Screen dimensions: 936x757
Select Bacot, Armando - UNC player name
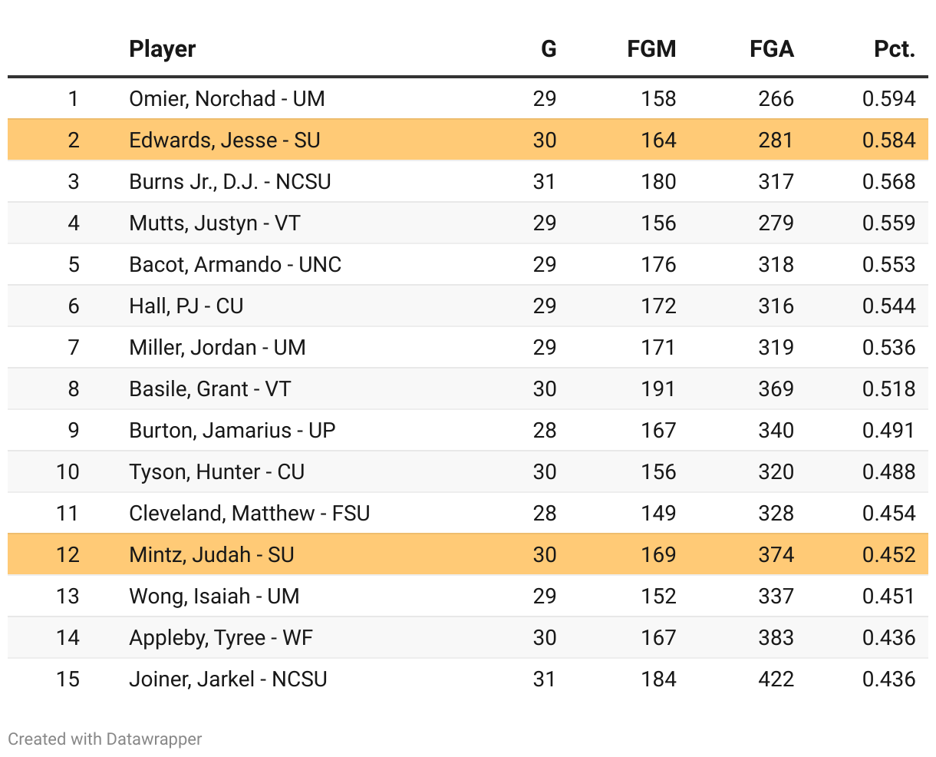pos(235,265)
